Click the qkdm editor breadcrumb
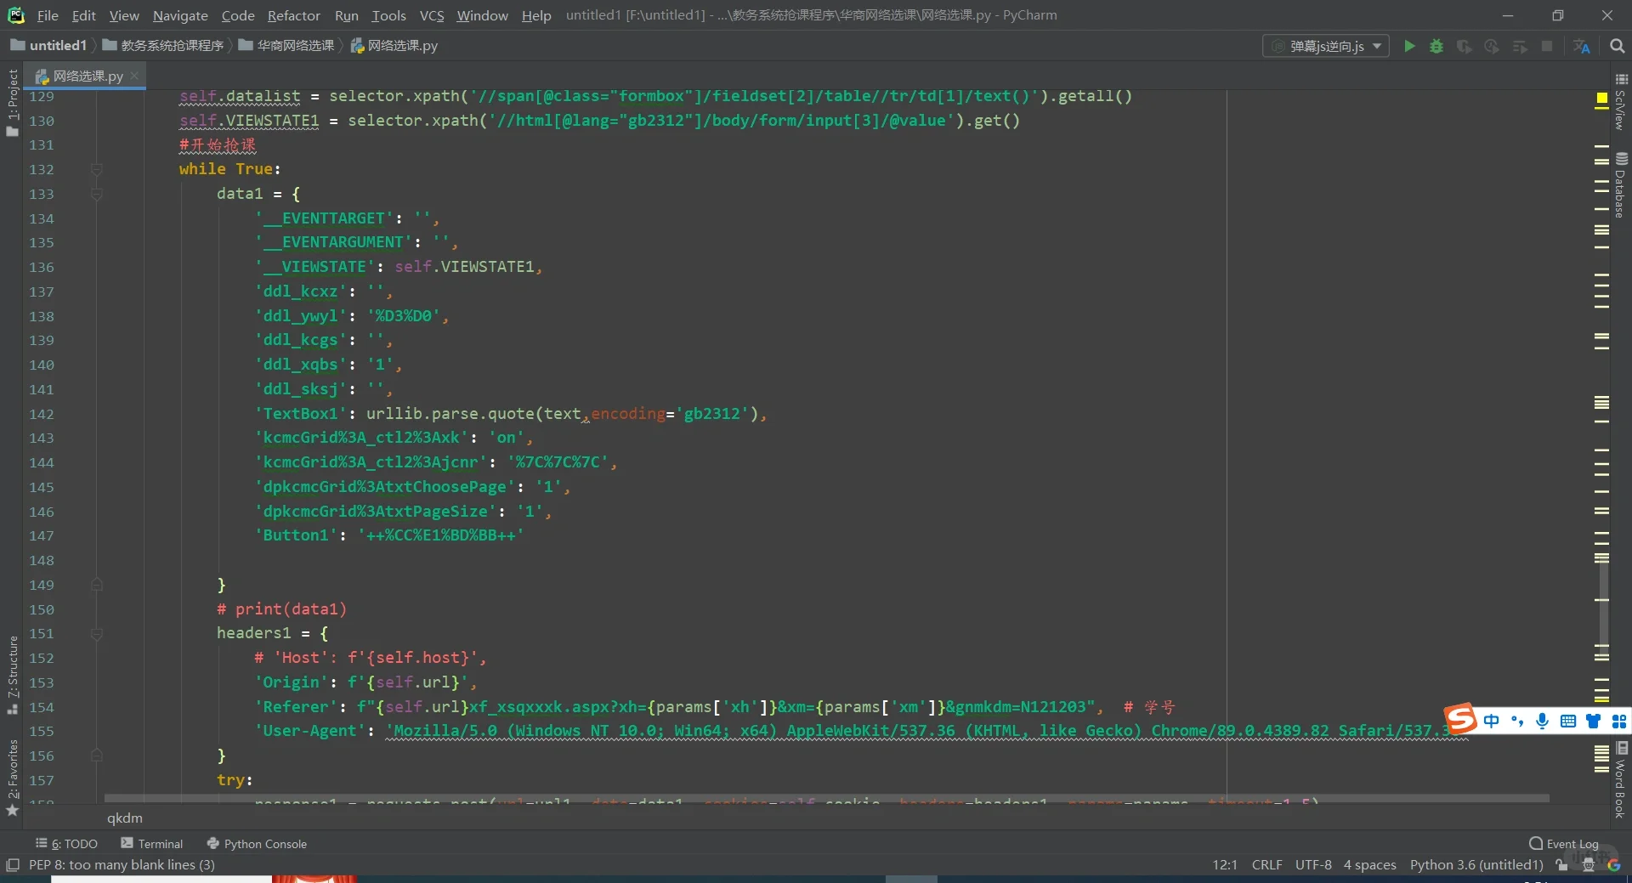The image size is (1632, 883). tap(125, 818)
